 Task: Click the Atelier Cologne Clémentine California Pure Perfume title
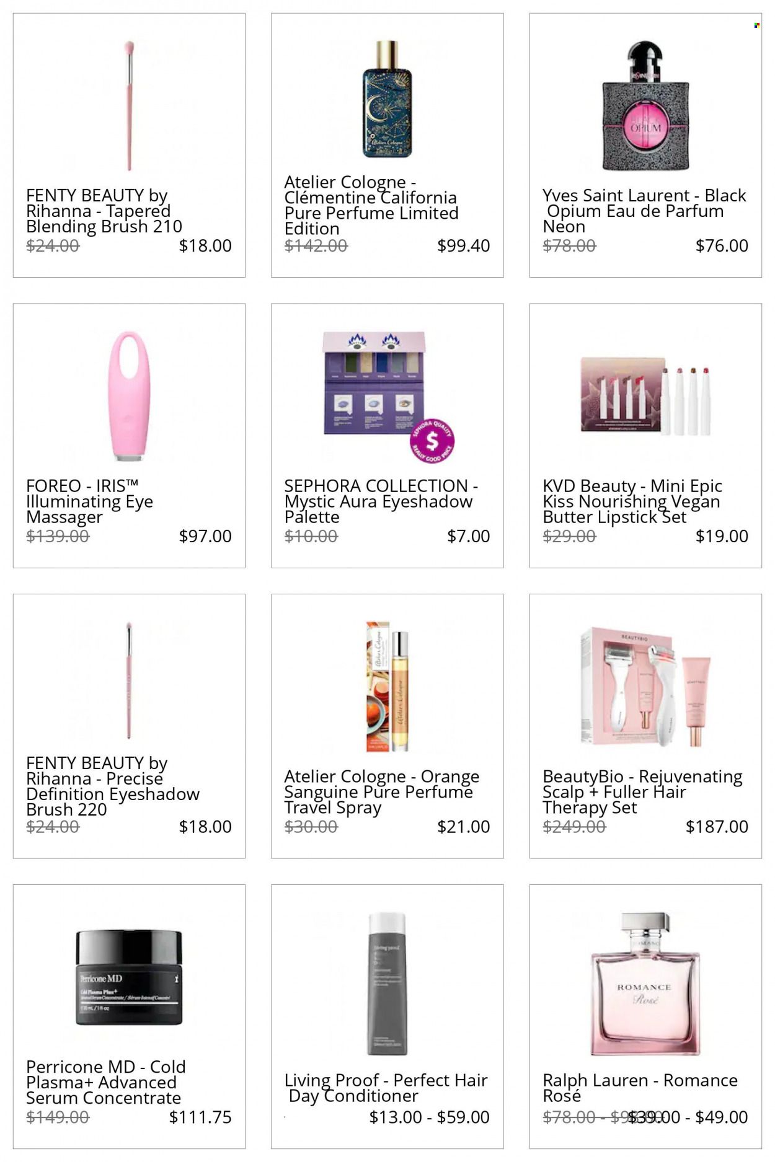pyautogui.click(x=371, y=205)
